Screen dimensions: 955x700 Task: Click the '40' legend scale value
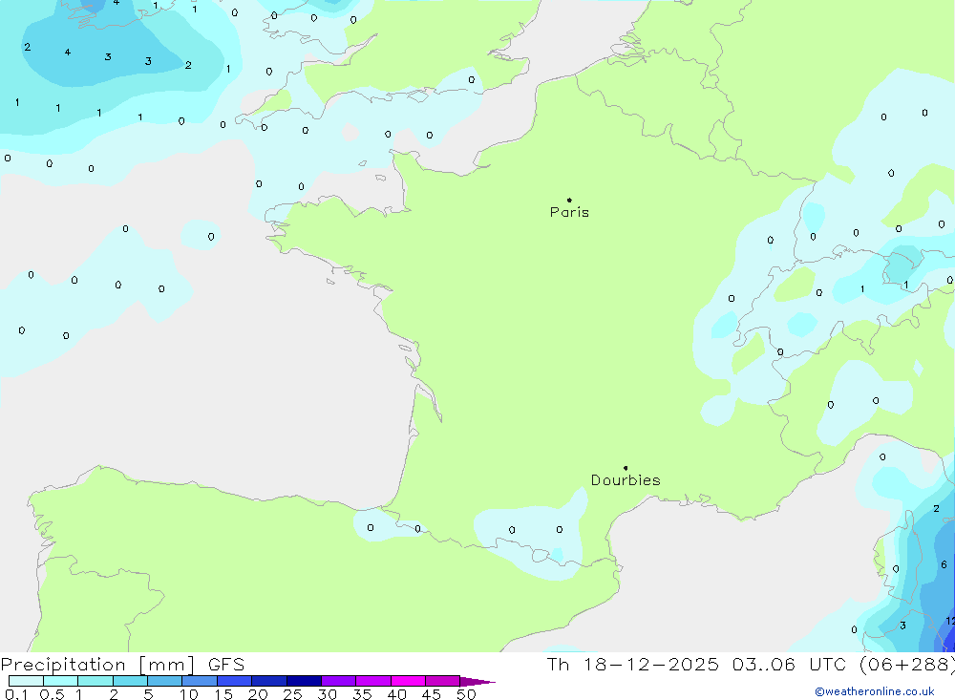396,694
